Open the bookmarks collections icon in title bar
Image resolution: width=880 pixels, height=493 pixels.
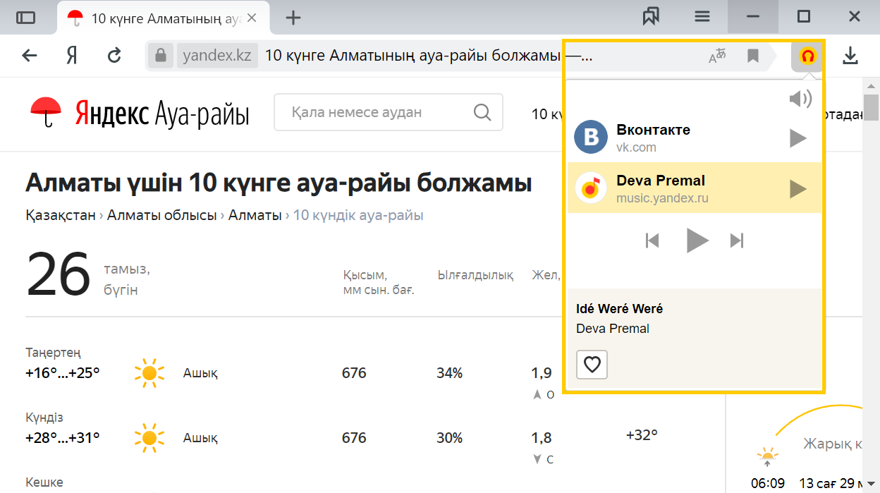pyautogui.click(x=651, y=17)
